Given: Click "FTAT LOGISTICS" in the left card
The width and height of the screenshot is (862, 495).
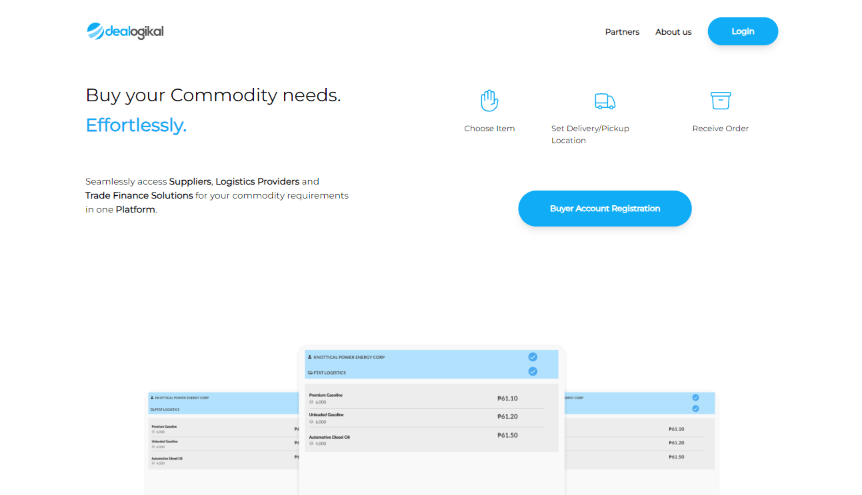Looking at the screenshot, I should point(167,410).
